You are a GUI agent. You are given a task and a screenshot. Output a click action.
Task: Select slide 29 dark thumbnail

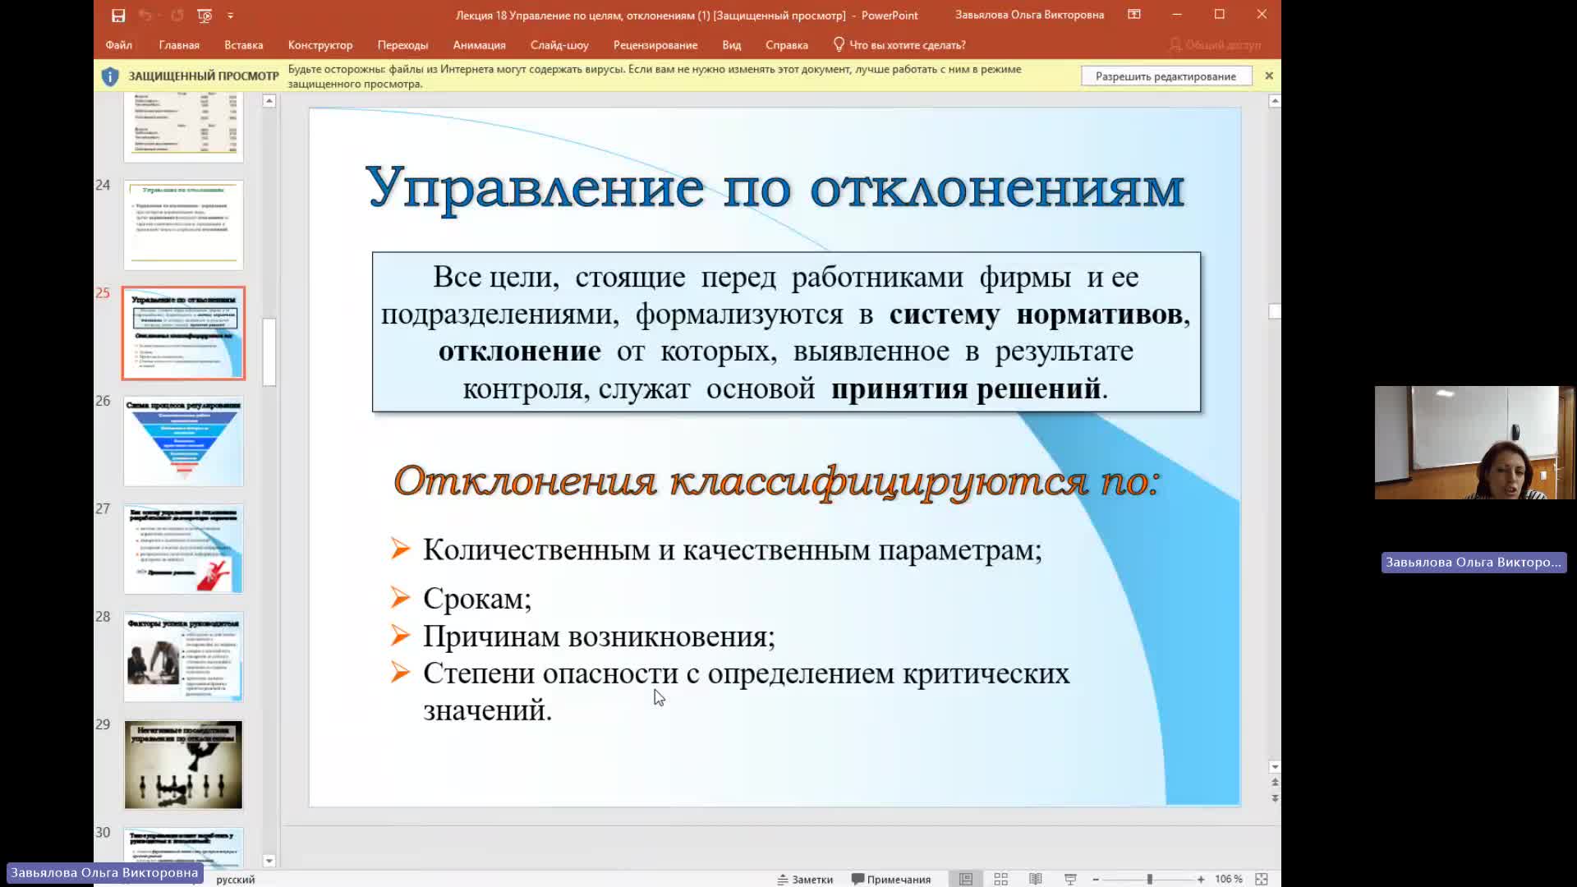184,765
